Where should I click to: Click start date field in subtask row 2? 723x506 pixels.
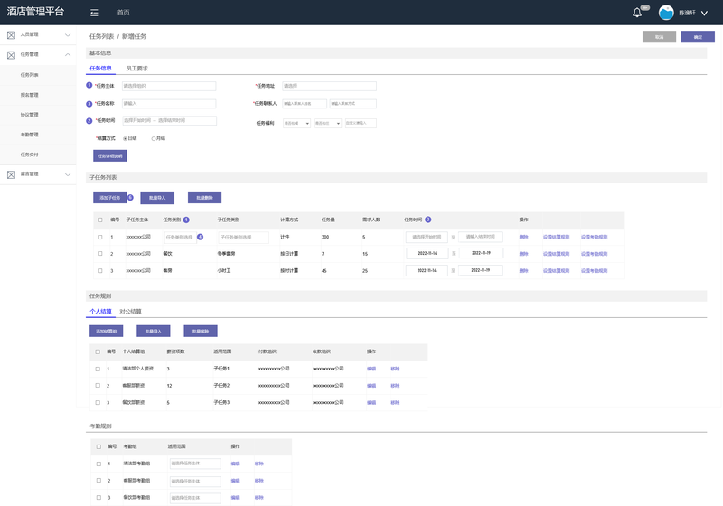tap(427, 253)
